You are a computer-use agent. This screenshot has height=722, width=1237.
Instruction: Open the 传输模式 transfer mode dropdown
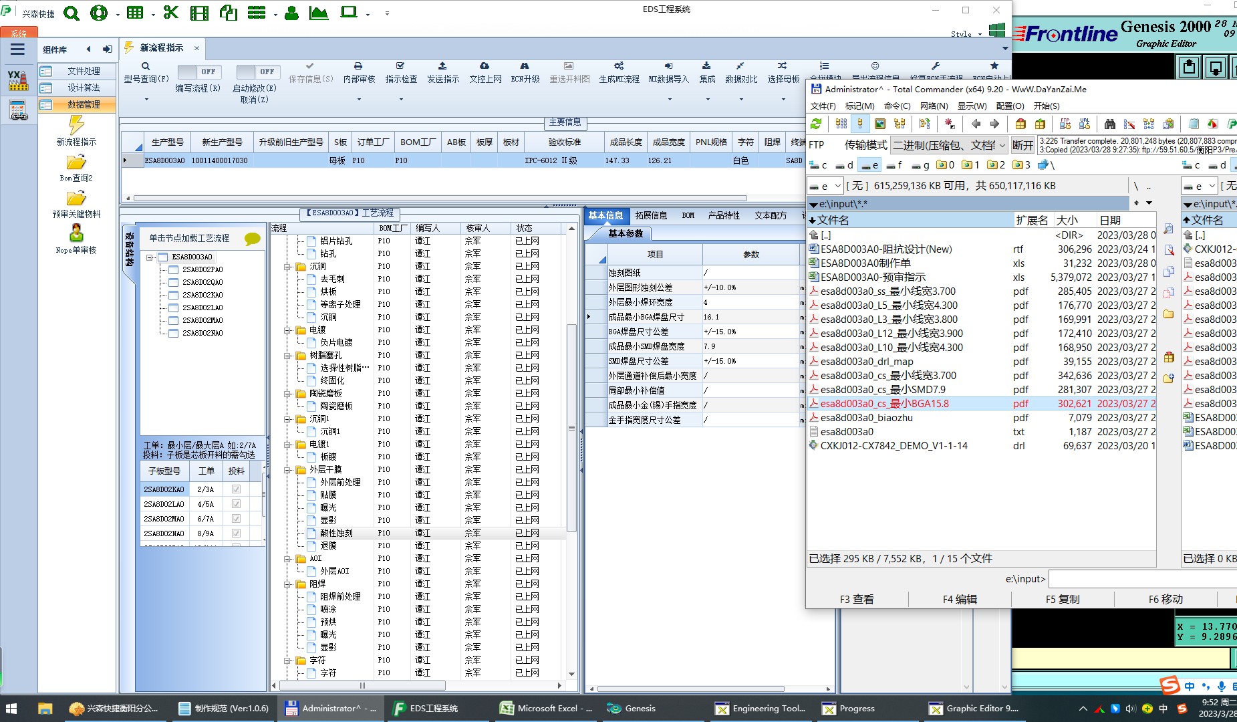click(x=949, y=145)
